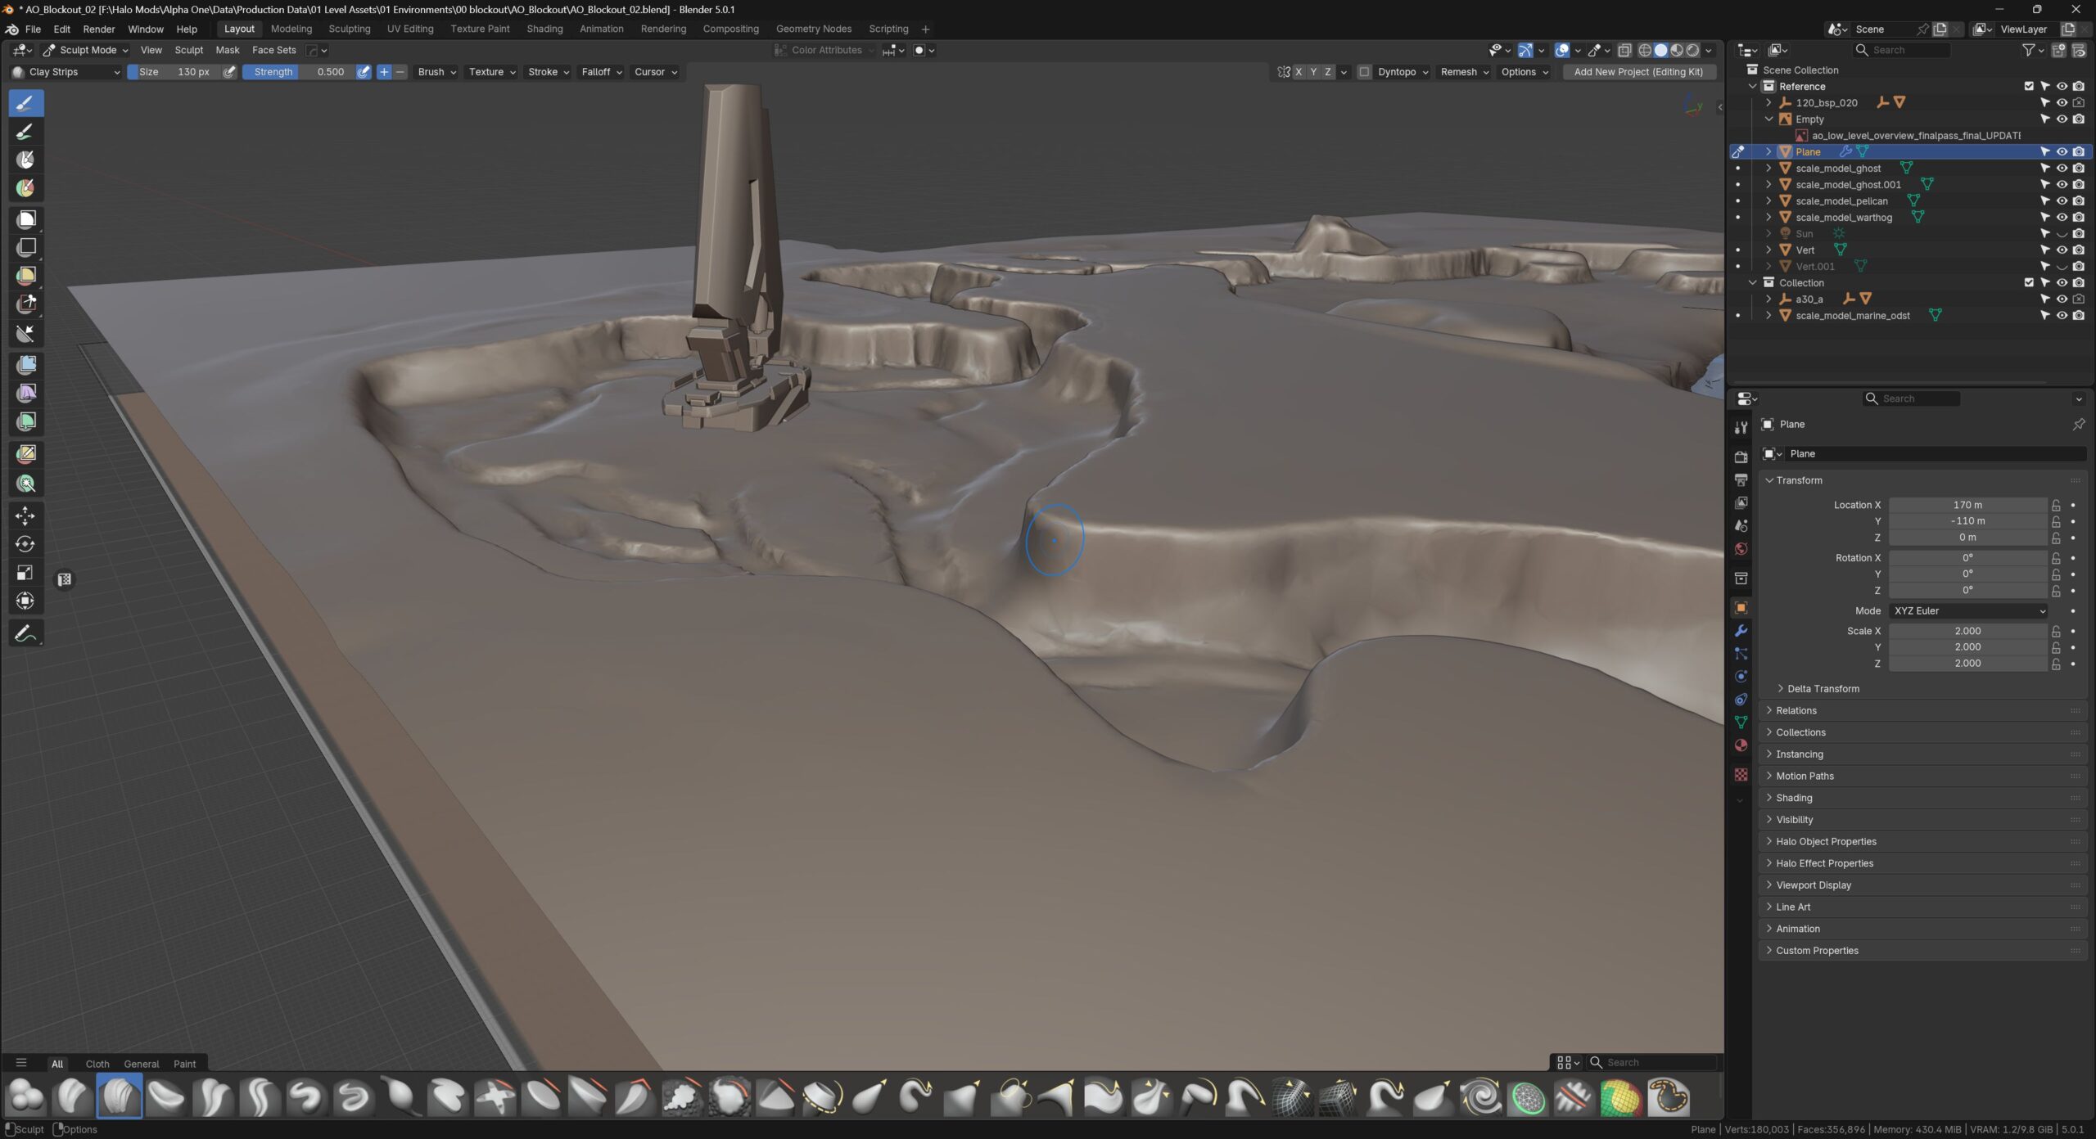Expand the scale_model_warthog tree item

click(x=1768, y=217)
